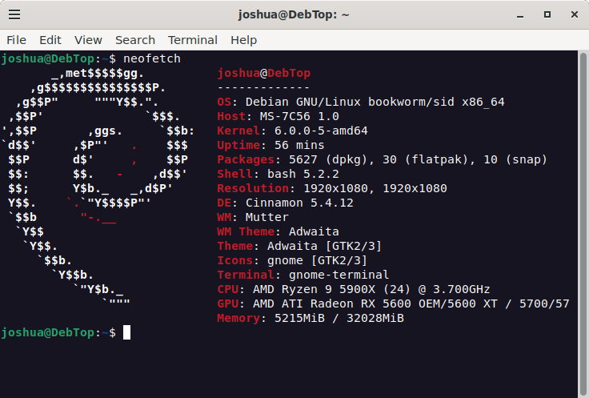Image resolution: width=589 pixels, height=398 pixels.
Task: Click the Host value 'MS-7C56 1.0'
Action: [299, 116]
